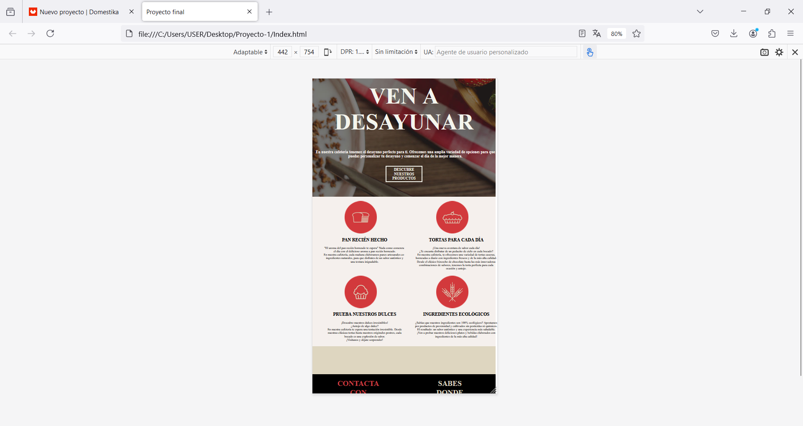Click the file page info icon

coord(129,34)
